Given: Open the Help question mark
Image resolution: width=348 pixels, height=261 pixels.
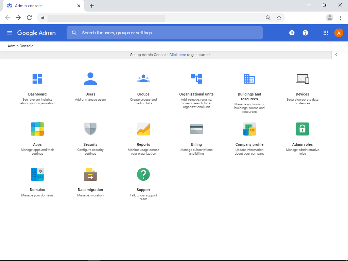Looking at the screenshot, I should tap(305, 33).
